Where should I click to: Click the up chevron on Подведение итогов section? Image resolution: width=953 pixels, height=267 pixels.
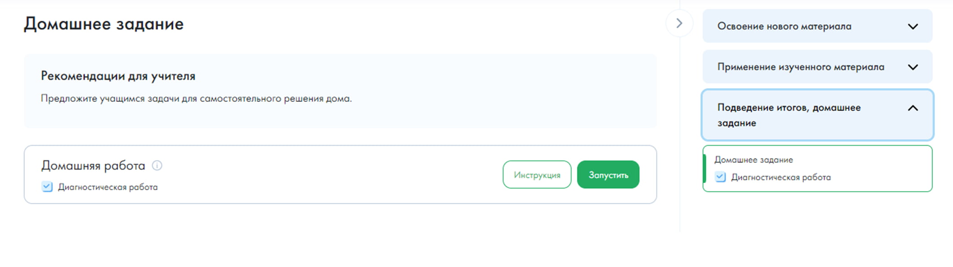913,108
